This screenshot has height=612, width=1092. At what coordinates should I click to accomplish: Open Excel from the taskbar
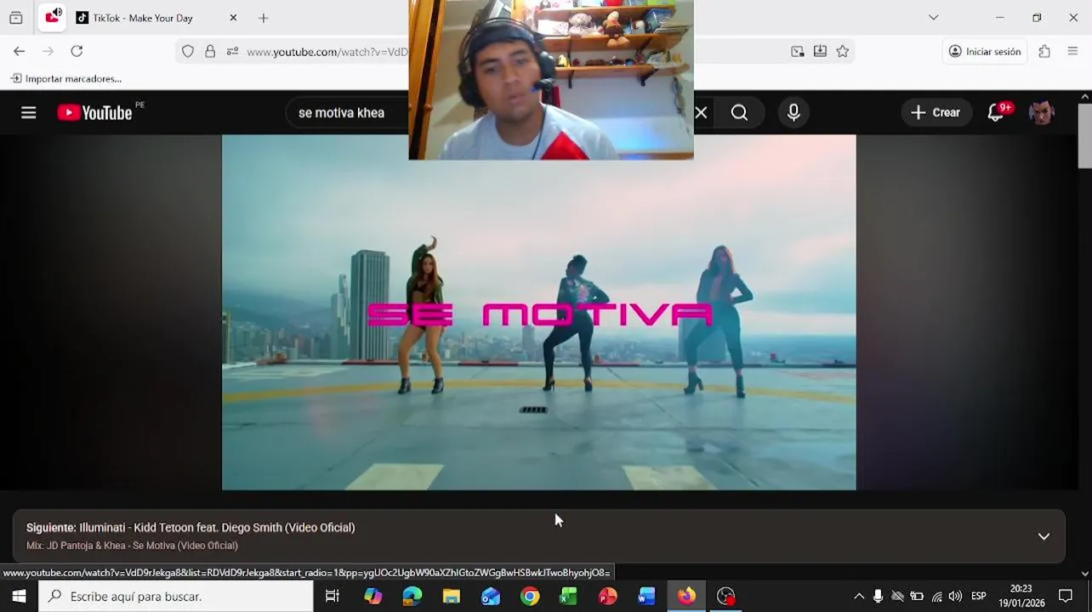pos(568,596)
